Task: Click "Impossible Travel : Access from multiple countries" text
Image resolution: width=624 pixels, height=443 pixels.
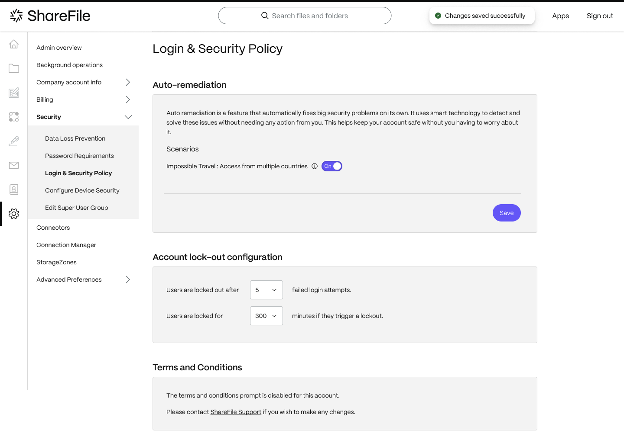Action: click(x=237, y=166)
